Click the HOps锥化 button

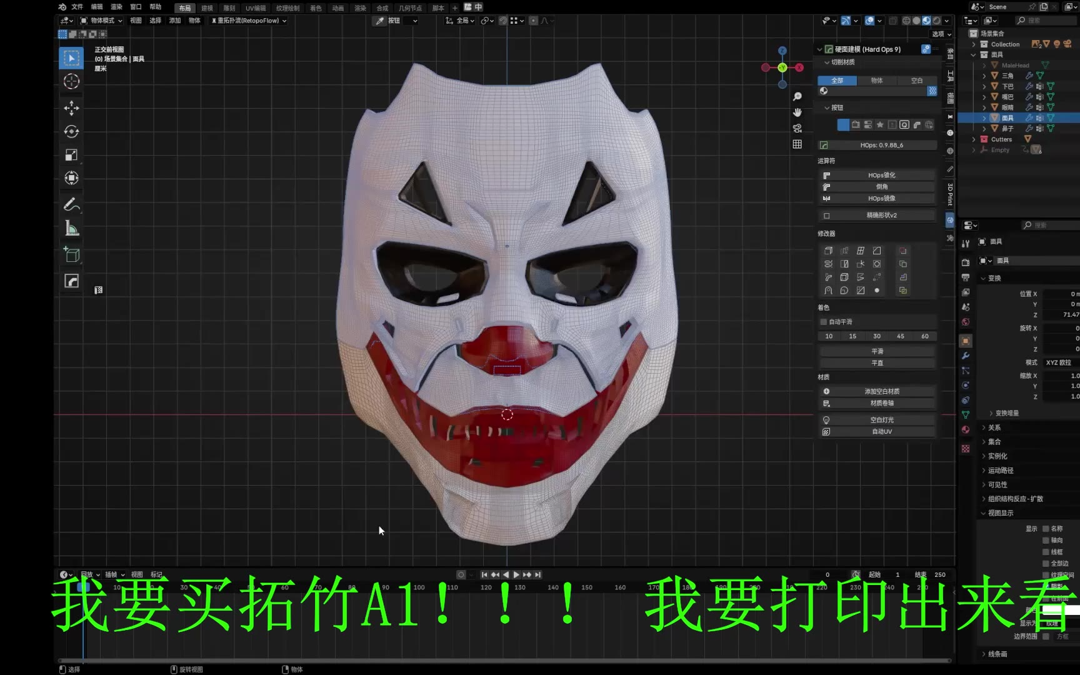click(x=877, y=176)
